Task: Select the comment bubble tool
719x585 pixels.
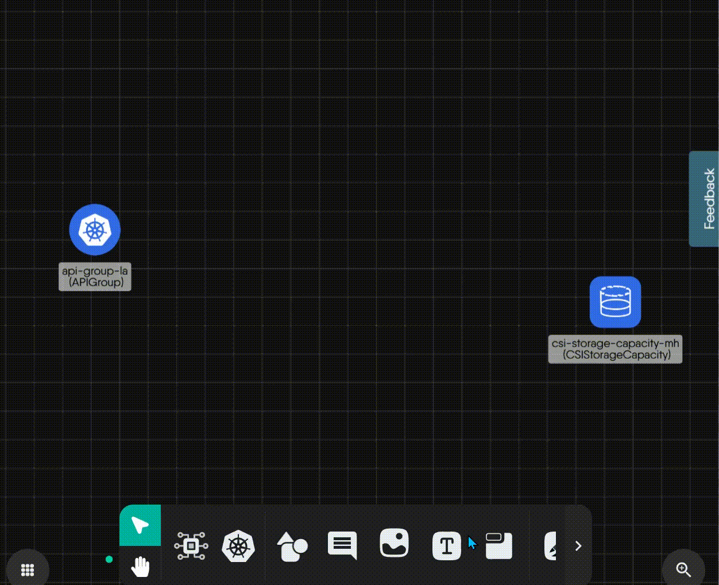Action: tap(342, 545)
